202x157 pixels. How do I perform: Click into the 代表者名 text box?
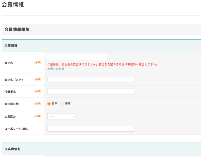coord(91,92)
